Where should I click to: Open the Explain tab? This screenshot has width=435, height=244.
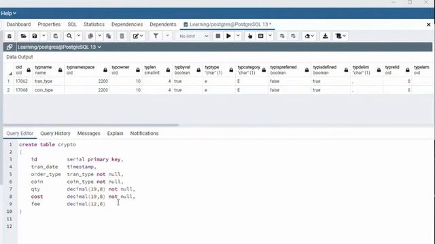[115, 134]
